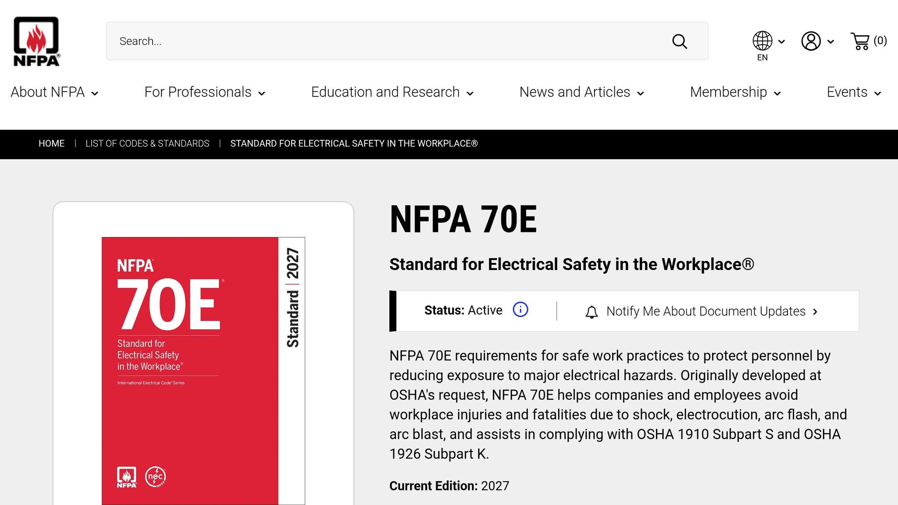Click the NFPA flame logo
Viewport: 898px width, 505px height.
pos(36,41)
